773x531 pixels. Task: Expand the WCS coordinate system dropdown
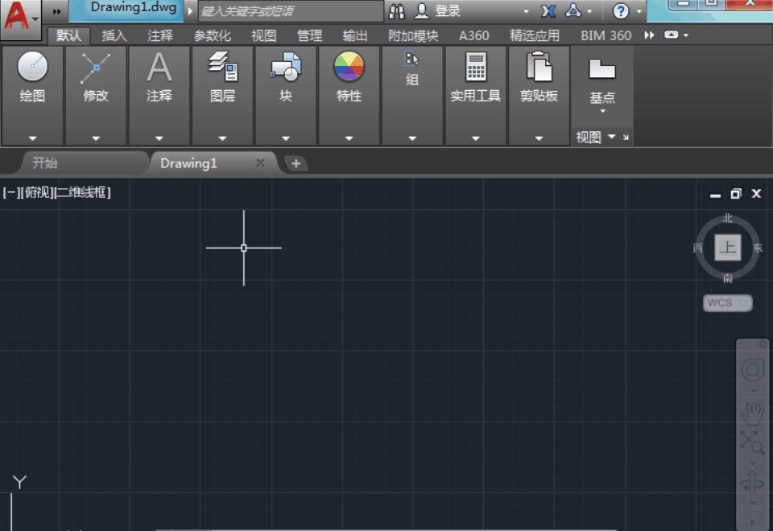point(728,303)
